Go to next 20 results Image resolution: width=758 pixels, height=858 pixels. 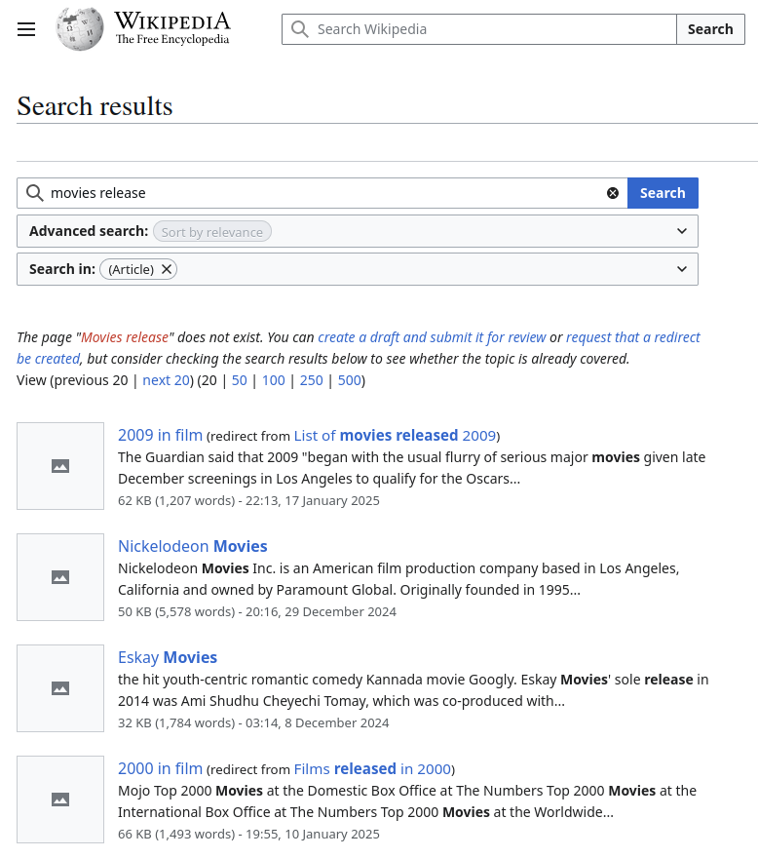click(167, 380)
